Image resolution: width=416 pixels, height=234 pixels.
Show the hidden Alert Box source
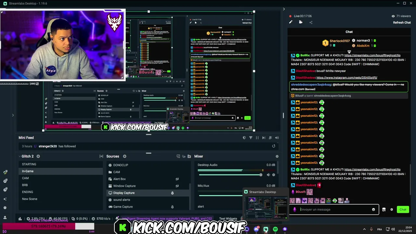[x=177, y=179]
